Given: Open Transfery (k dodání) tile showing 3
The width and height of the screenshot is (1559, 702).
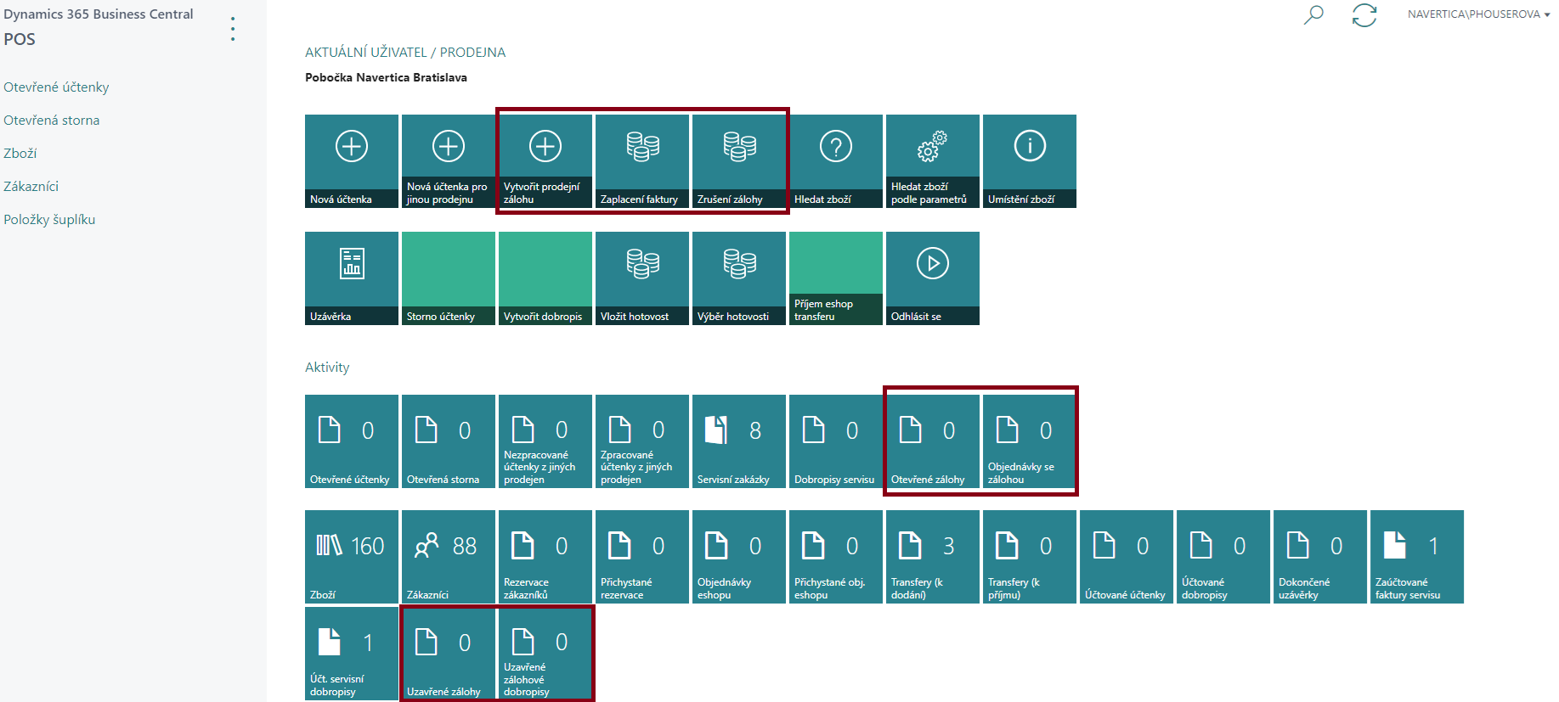Looking at the screenshot, I should [933, 556].
